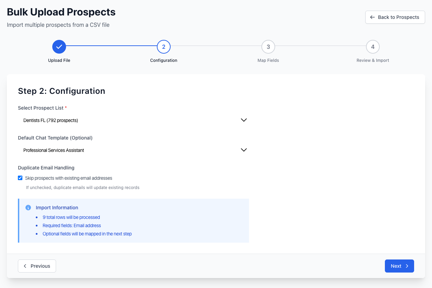Image resolution: width=432 pixels, height=288 pixels.
Task: Click the blue info icon beside Import Information
Action: tap(29, 208)
